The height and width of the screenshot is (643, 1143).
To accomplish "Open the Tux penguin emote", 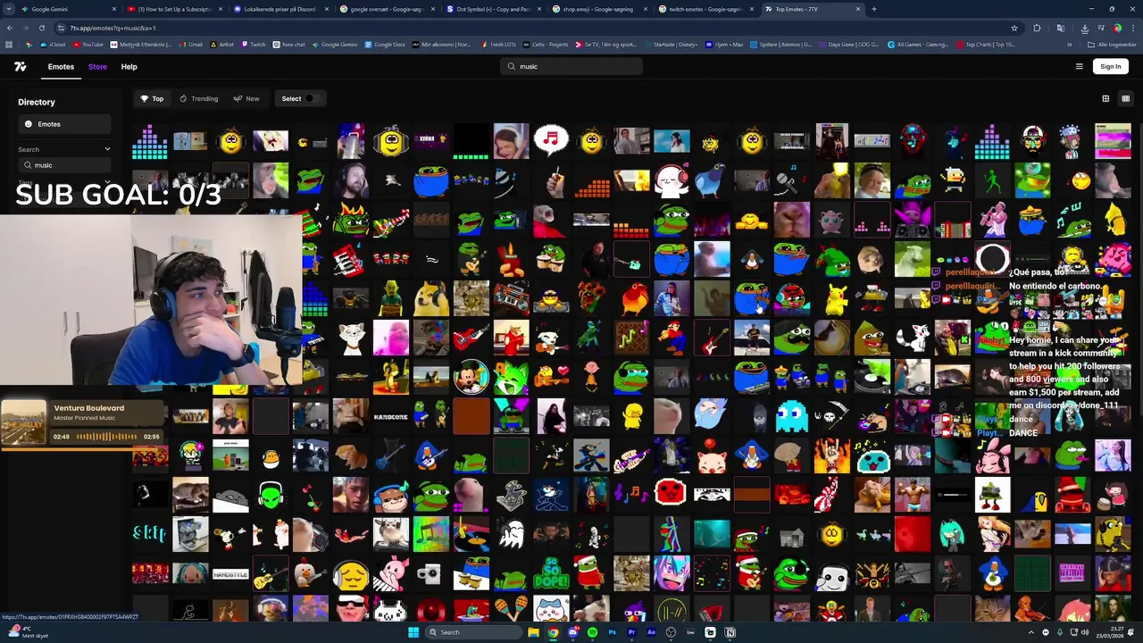I will coord(751,259).
